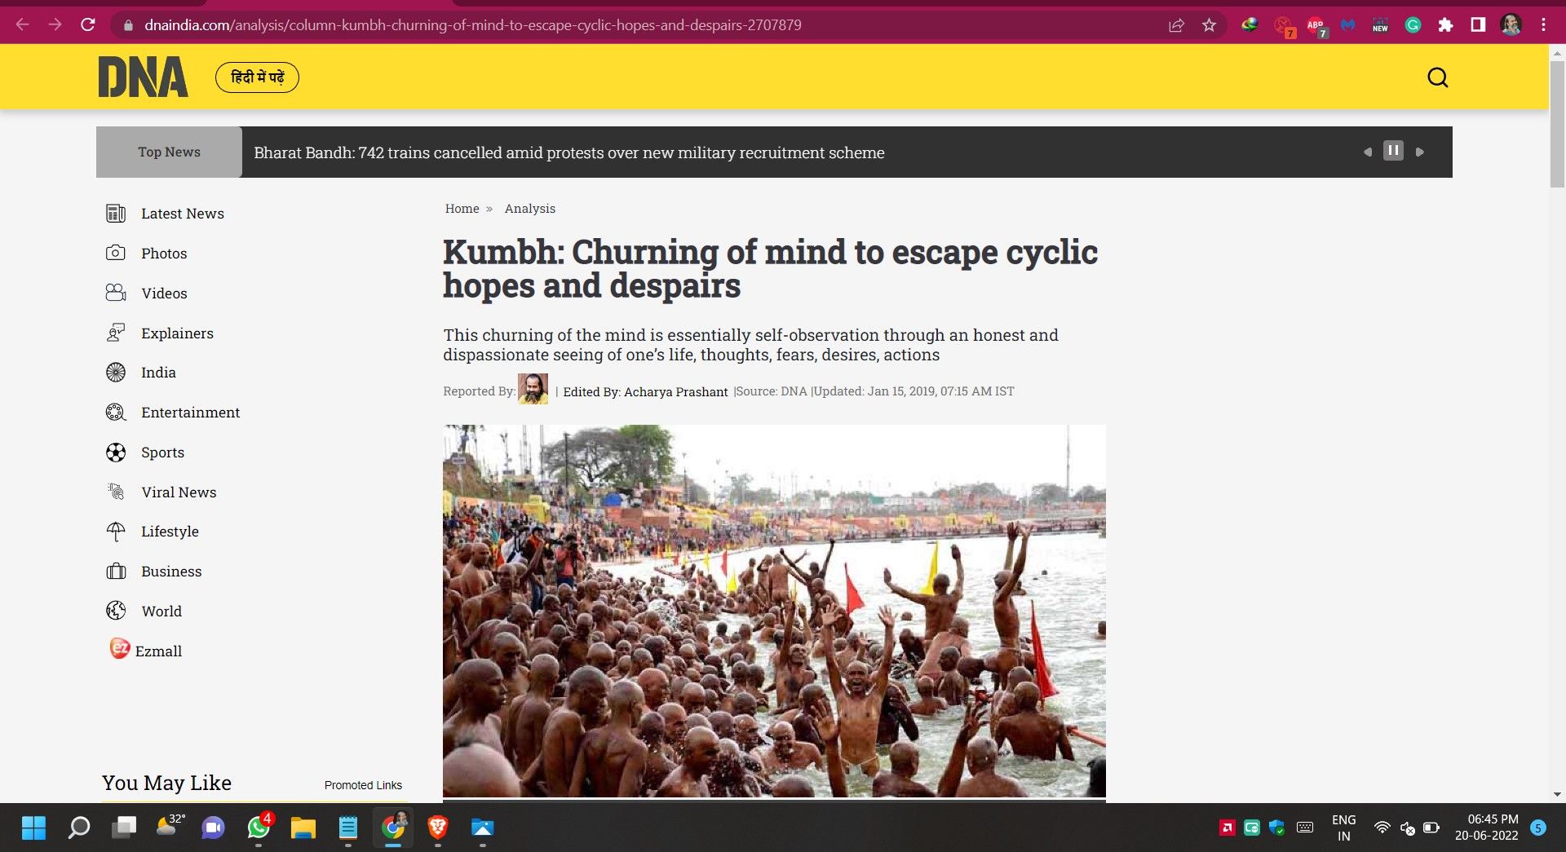The height and width of the screenshot is (852, 1566).
Task: Open the Chrome extensions puzzle icon
Action: [x=1445, y=25]
